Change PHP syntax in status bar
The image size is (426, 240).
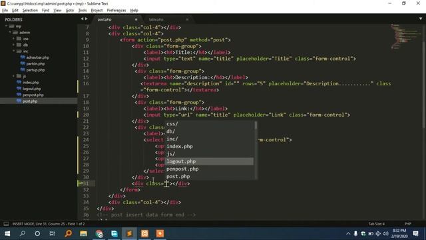click(408, 224)
